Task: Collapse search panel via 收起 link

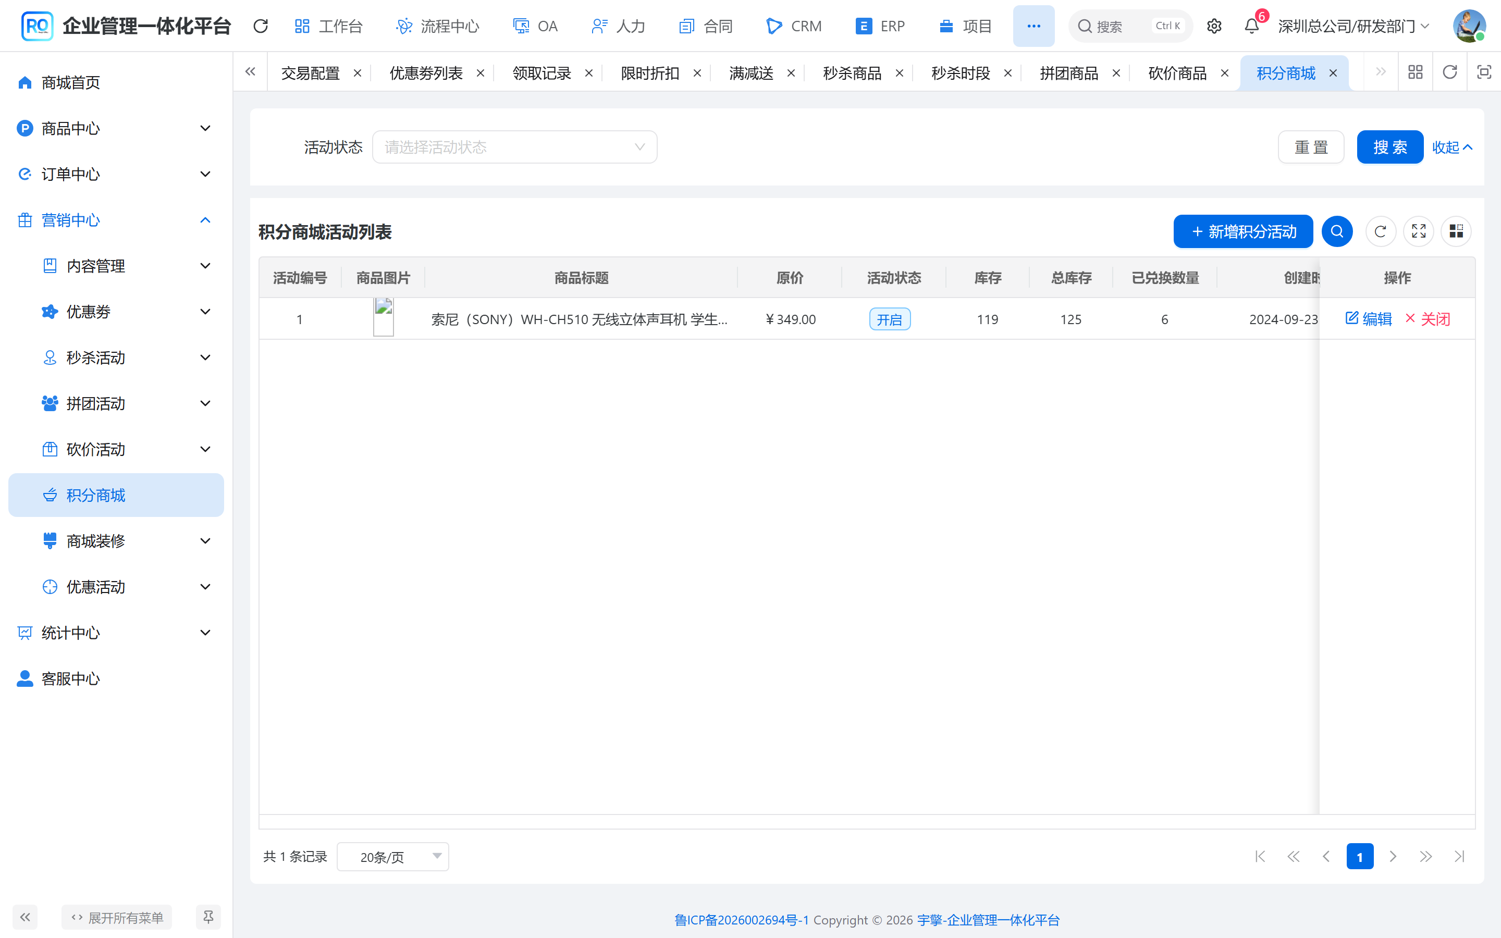Action: coord(1452,147)
